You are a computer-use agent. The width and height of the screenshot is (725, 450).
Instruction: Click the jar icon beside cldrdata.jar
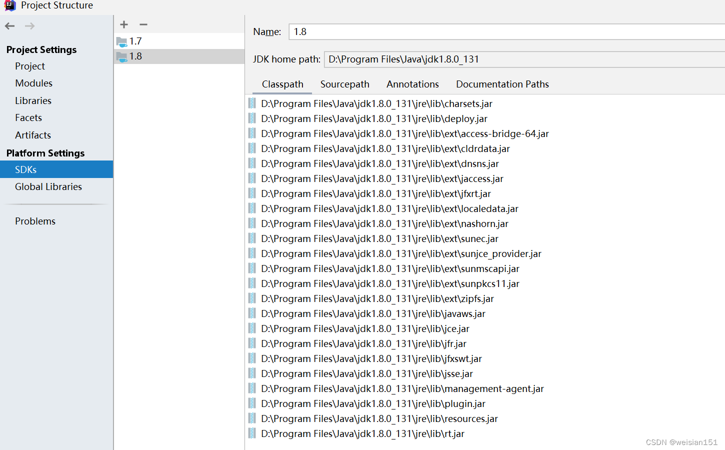pos(252,148)
